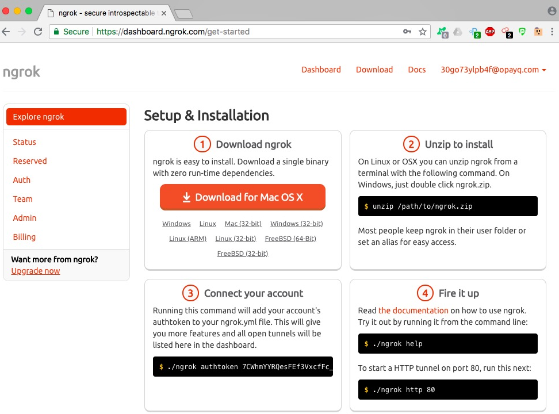Click the Linux (ARM) download link
This screenshot has height=414, width=559.
click(187, 239)
